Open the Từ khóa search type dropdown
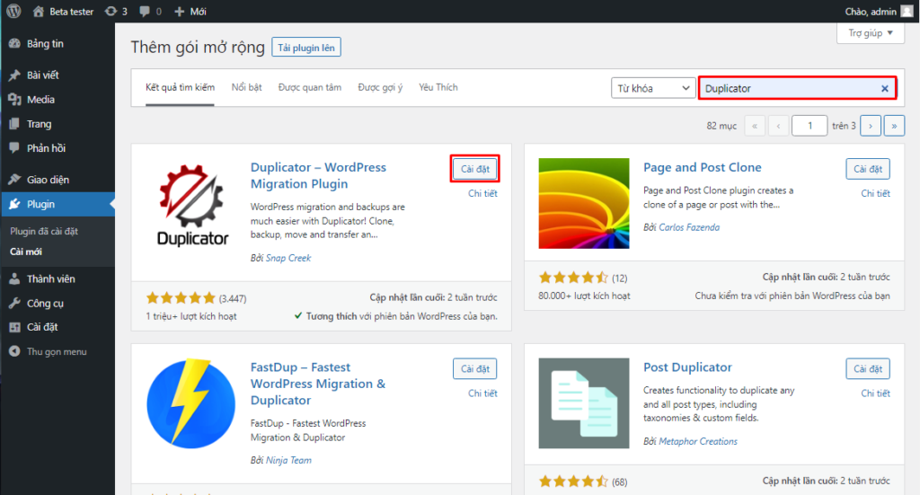 653,88
